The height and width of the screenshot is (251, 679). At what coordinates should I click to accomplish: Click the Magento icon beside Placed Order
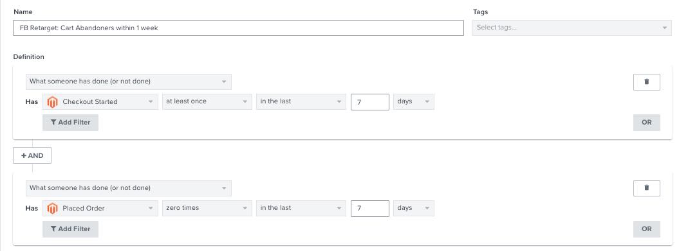[52, 208]
